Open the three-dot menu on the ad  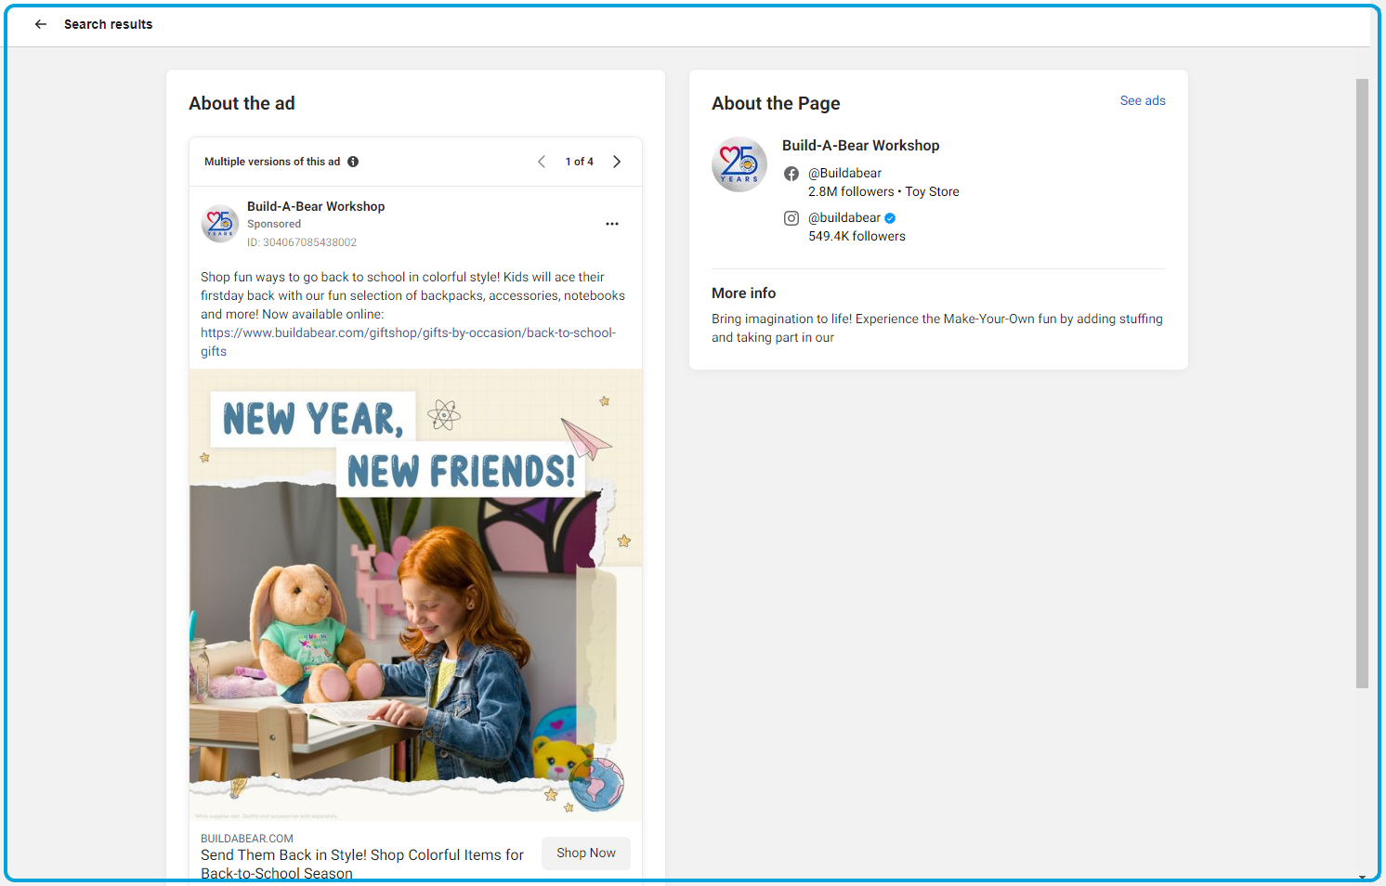coord(612,224)
